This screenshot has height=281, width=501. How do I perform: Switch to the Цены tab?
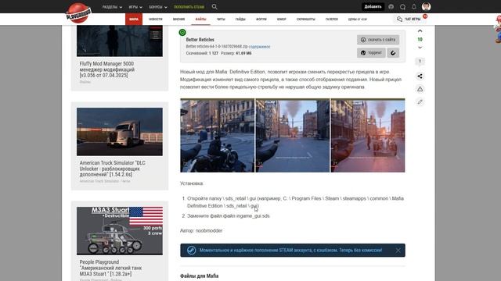click(x=358, y=20)
